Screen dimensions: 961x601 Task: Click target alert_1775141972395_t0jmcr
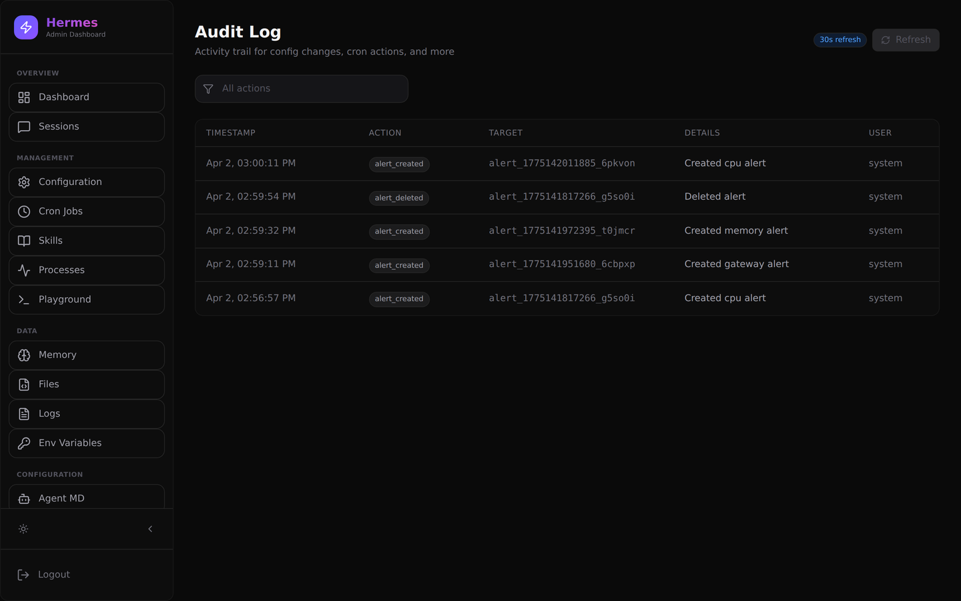click(x=562, y=231)
